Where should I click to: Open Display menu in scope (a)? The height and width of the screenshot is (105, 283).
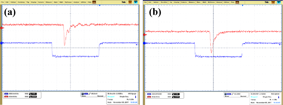pyautogui.click(x=34, y=2)
